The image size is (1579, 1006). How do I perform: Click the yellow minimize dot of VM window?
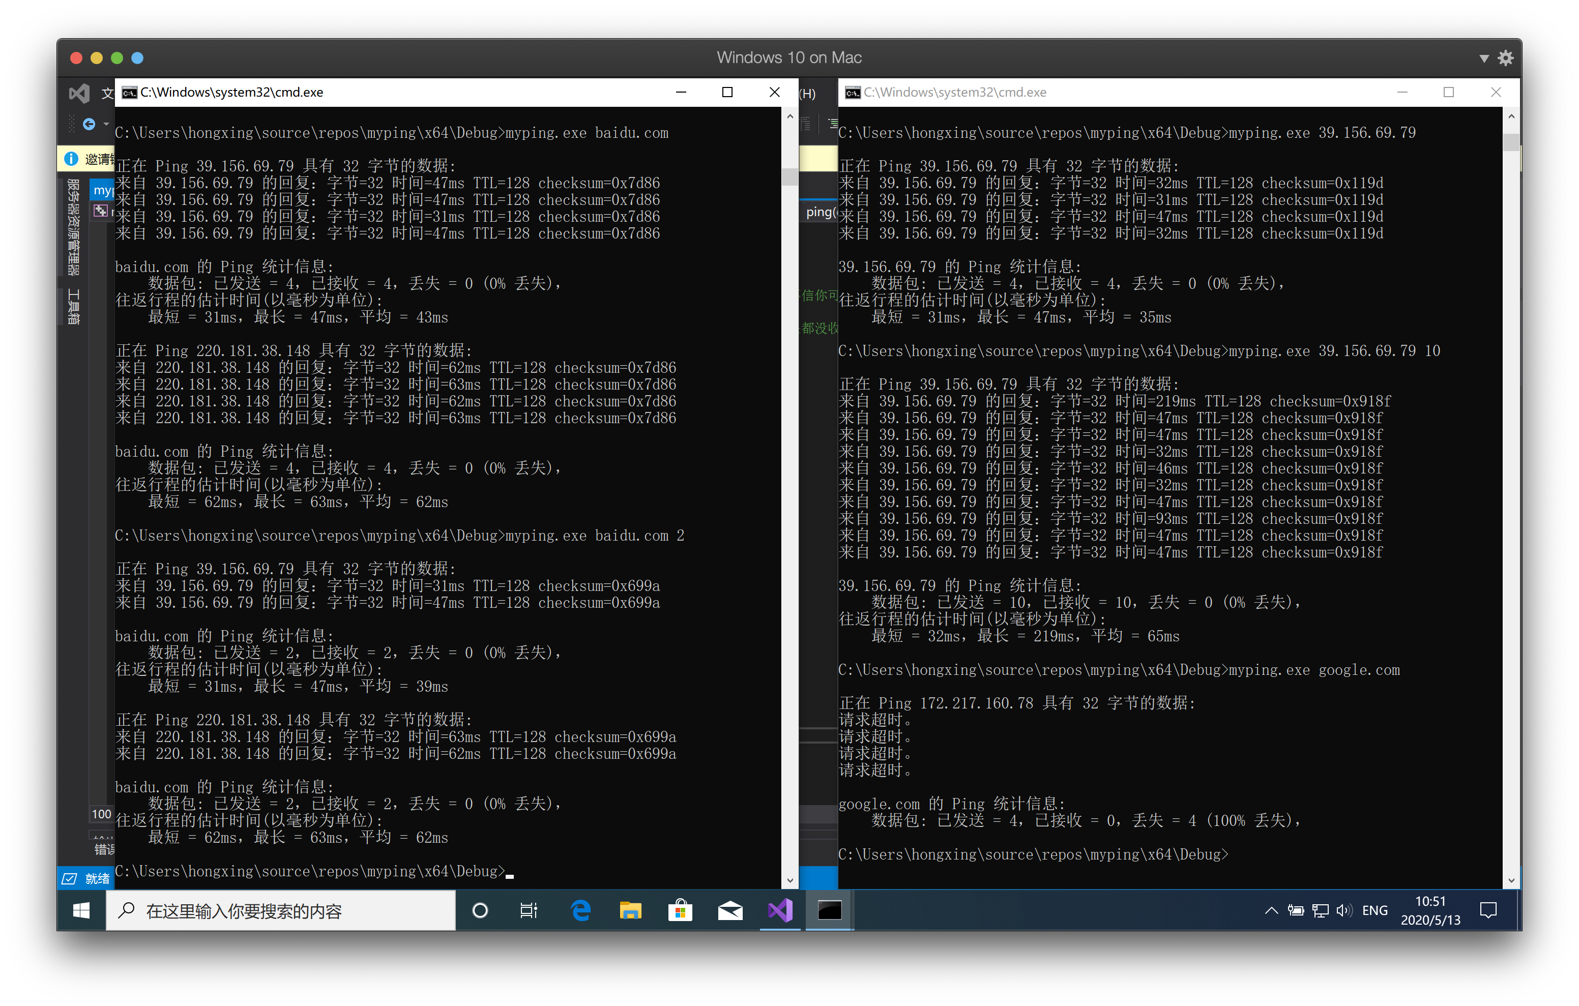pyautogui.click(x=96, y=57)
